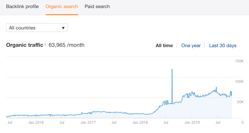Click the Jan 2019 x-axis label
The height and width of the screenshot is (133, 249).
191,122
